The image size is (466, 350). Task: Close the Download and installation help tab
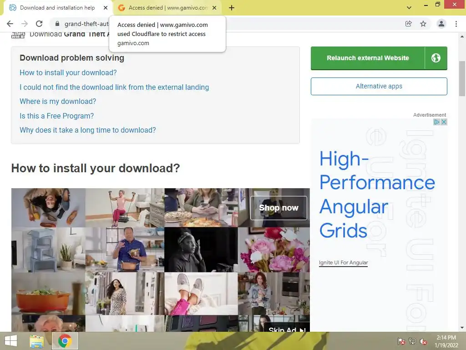tap(106, 8)
